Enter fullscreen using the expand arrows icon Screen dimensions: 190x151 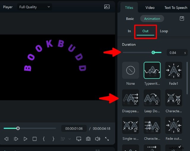pos(107,139)
